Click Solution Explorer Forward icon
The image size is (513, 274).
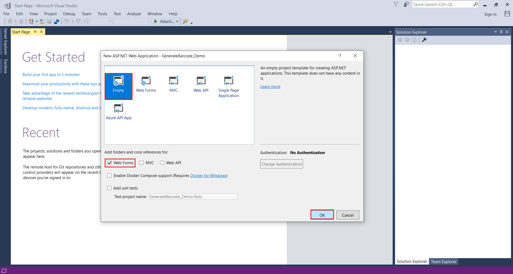point(407,40)
